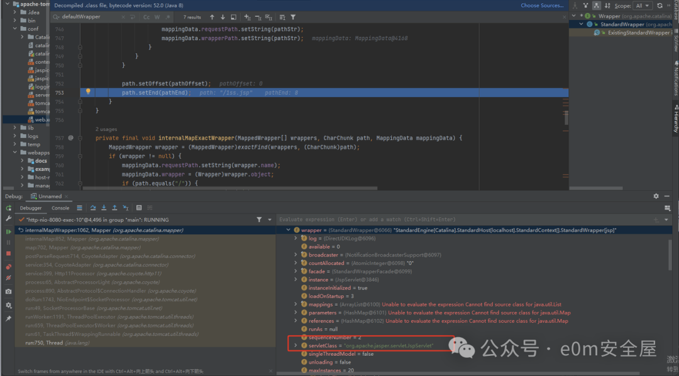The height and width of the screenshot is (376, 679).
Task: Rerun the debug session icon
Action: (x=8, y=208)
